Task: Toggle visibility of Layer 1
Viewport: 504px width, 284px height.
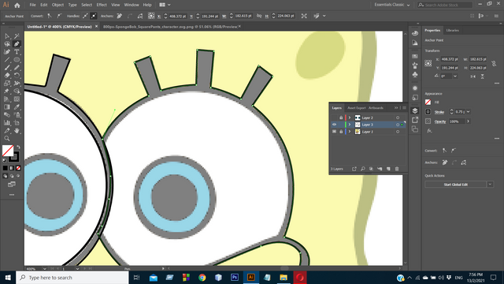Action: (x=334, y=132)
